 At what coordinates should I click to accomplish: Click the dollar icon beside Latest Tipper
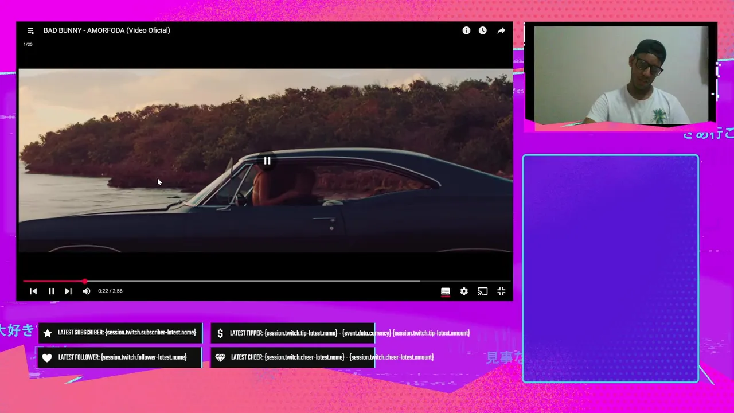pos(220,333)
